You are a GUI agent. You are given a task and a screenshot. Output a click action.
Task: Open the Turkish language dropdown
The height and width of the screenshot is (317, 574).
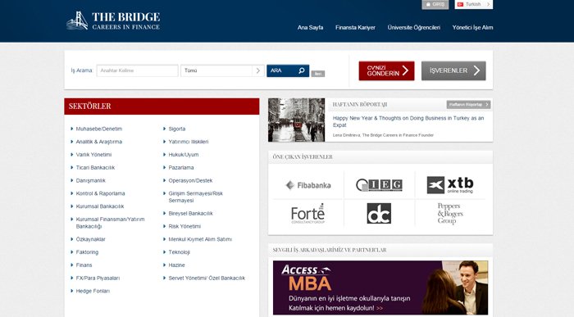pos(474,4)
